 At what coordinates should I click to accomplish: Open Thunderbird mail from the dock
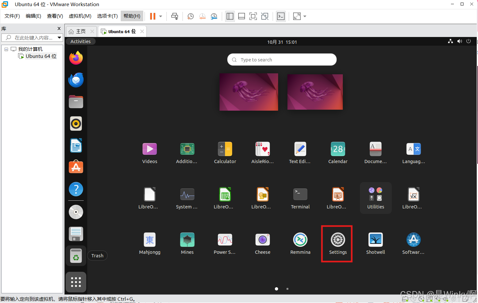coord(76,80)
